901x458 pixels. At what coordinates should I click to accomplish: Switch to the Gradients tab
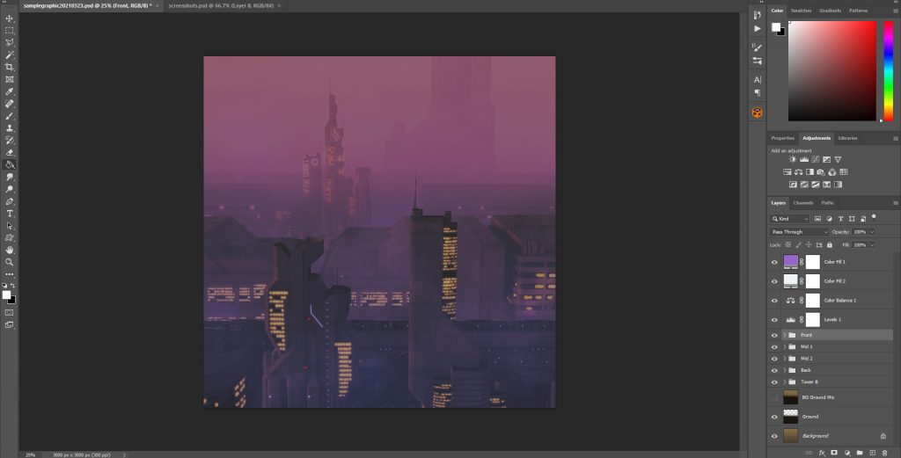click(x=830, y=11)
